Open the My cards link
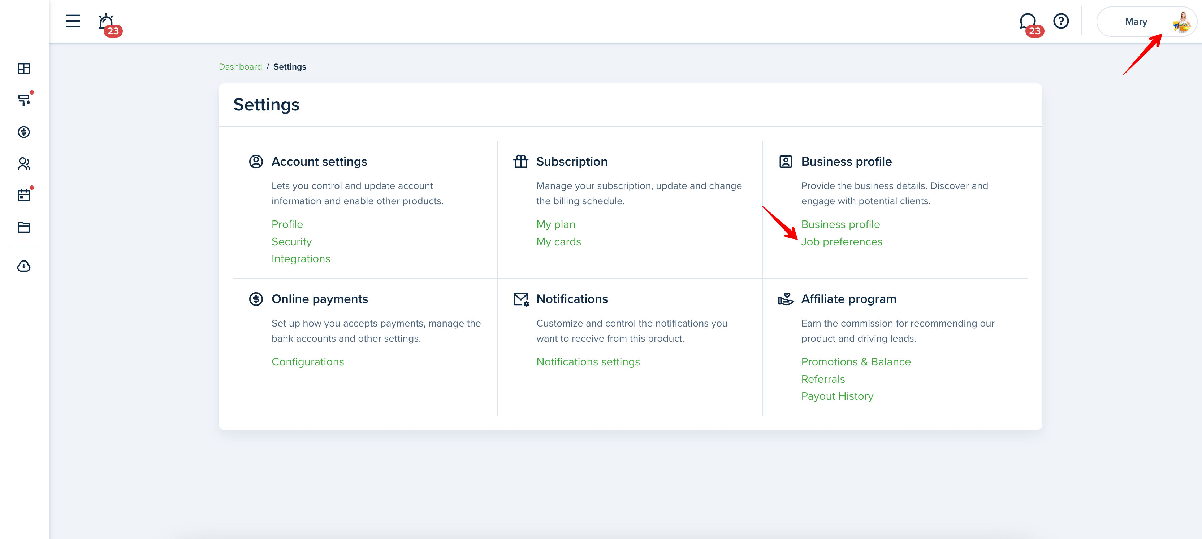The width and height of the screenshot is (1202, 539). [558, 241]
